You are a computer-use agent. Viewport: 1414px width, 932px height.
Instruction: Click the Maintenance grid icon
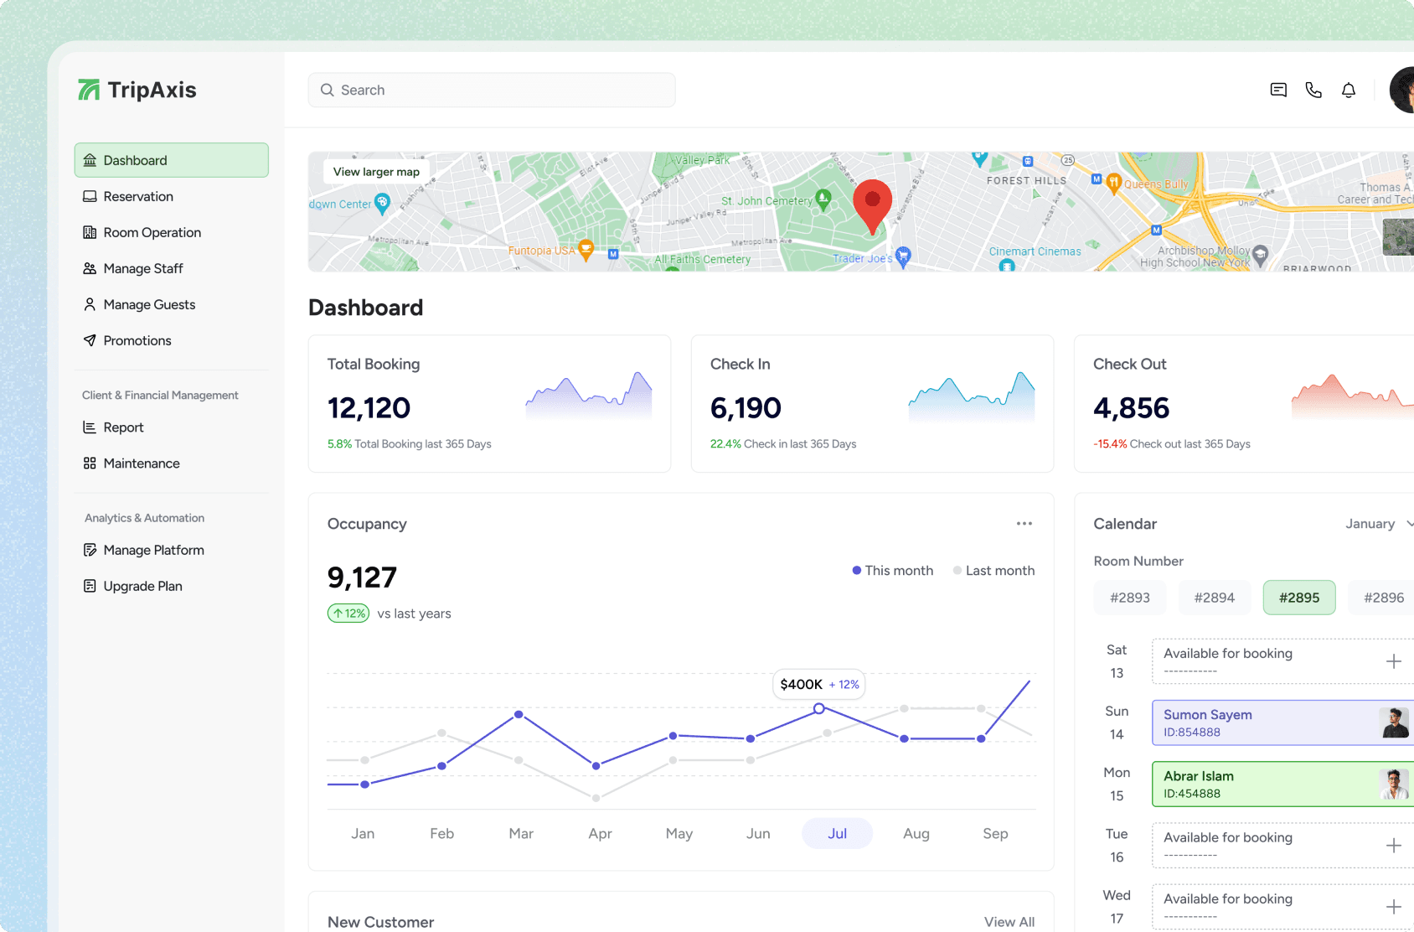coord(90,463)
